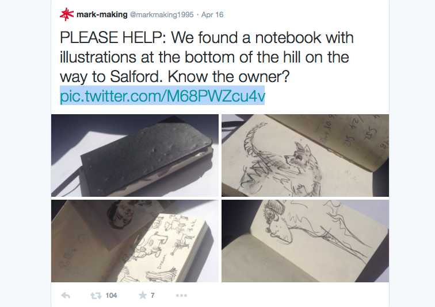
Task: Click the Apr 16 timestamp
Action: tap(212, 15)
